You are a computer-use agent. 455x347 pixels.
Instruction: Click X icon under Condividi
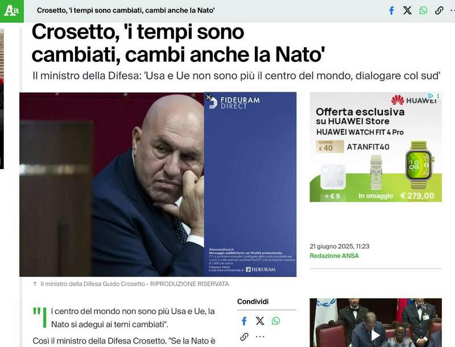click(260, 321)
